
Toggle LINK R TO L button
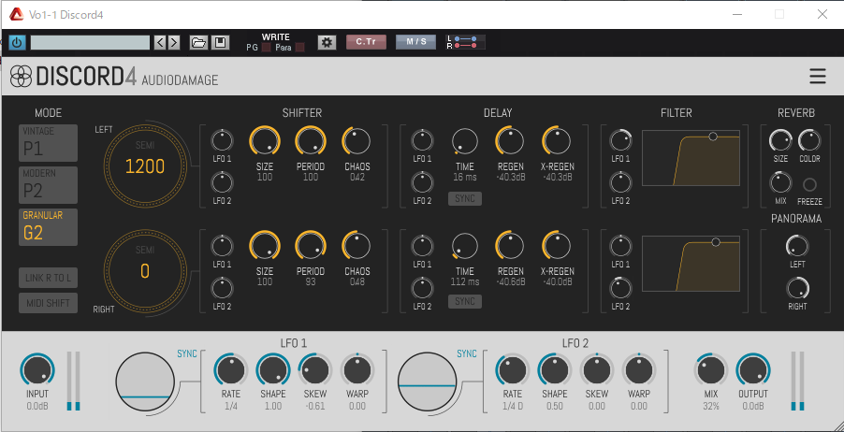(48, 278)
